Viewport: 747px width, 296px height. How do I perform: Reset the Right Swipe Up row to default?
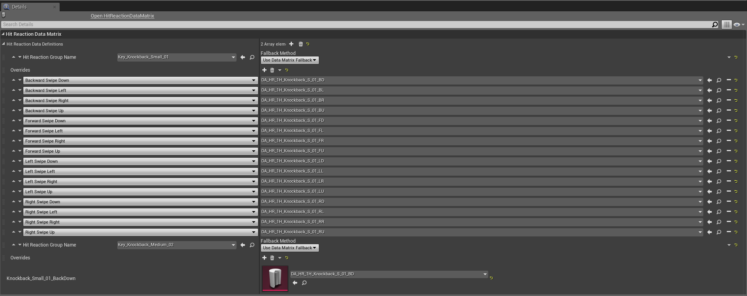pos(736,232)
